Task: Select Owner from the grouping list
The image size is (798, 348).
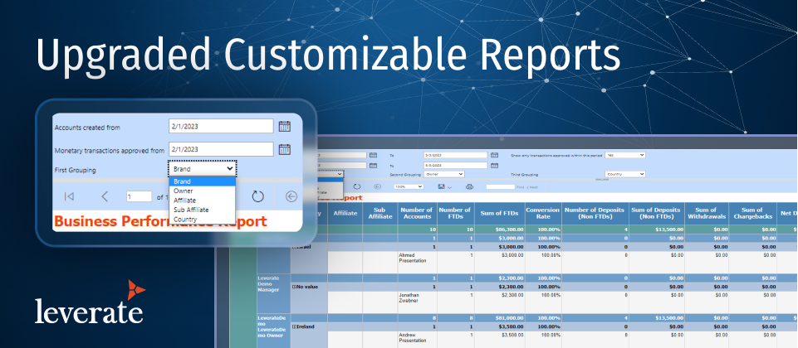Action: (x=184, y=191)
